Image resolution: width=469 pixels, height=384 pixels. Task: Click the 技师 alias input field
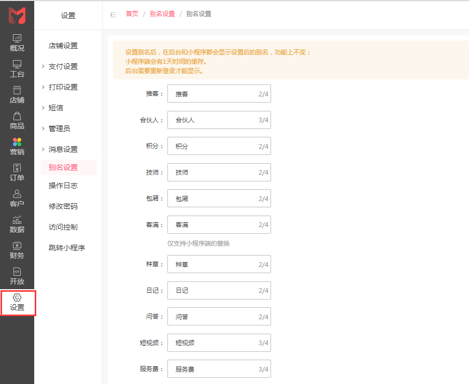[x=219, y=172]
